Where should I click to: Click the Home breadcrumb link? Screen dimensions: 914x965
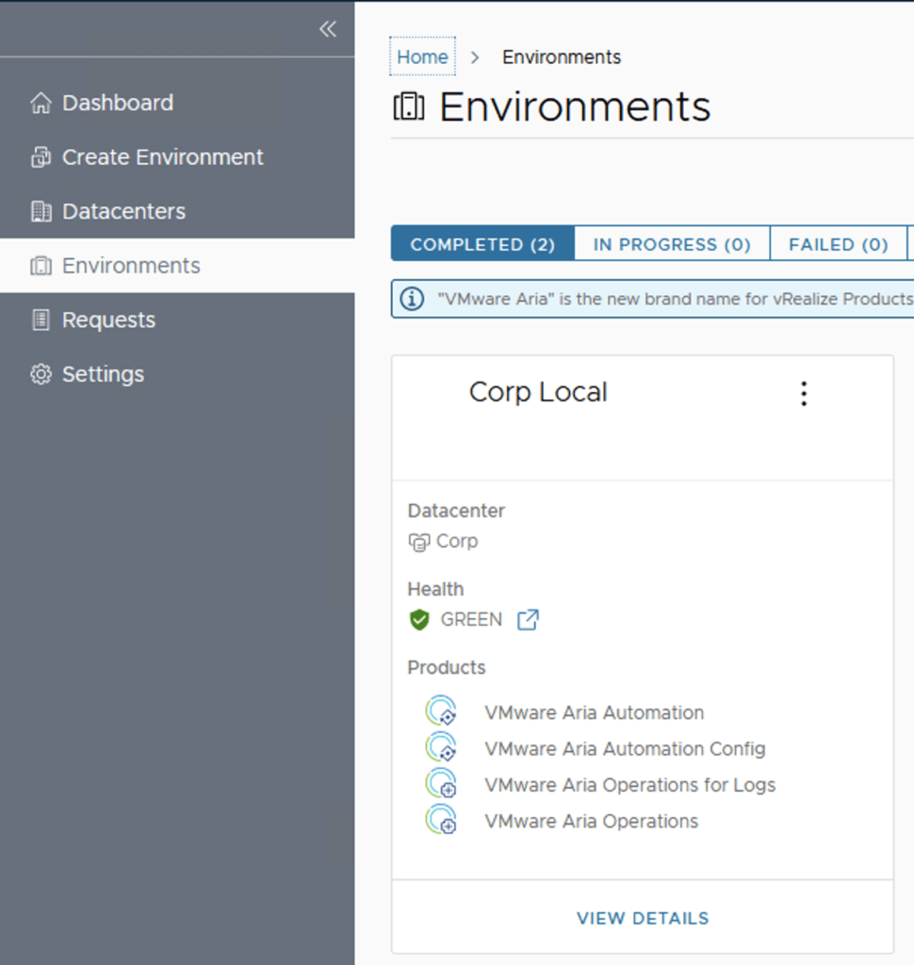422,57
